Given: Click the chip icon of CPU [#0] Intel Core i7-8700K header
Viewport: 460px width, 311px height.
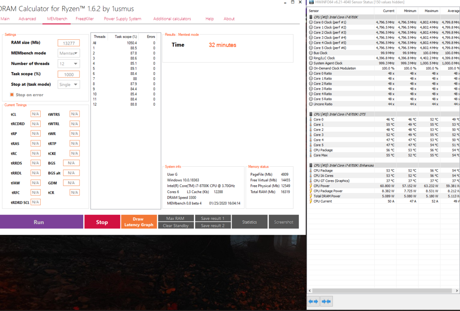Looking at the screenshot, I should click(x=311, y=17).
